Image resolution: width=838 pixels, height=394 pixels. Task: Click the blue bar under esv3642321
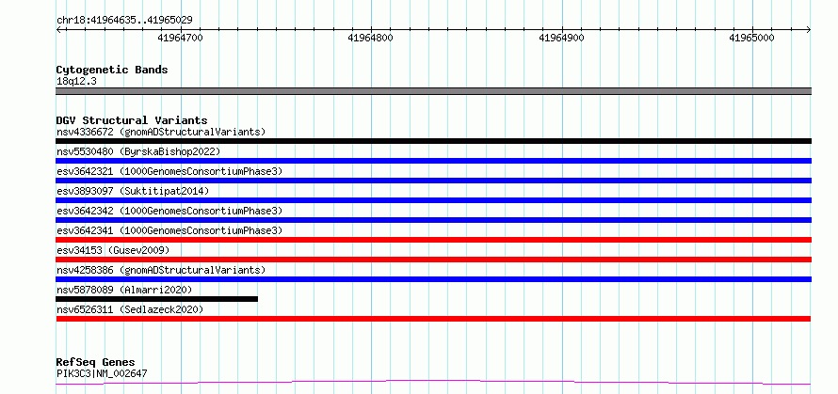[433, 181]
